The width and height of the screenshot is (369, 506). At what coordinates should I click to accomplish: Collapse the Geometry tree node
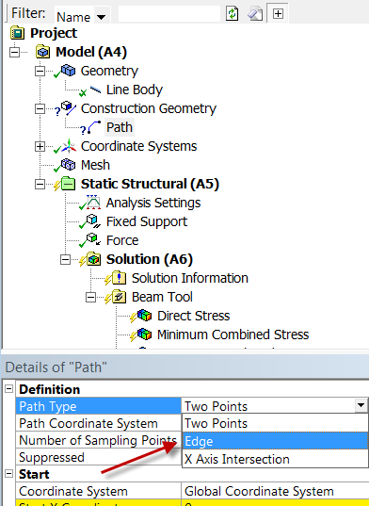click(x=40, y=71)
